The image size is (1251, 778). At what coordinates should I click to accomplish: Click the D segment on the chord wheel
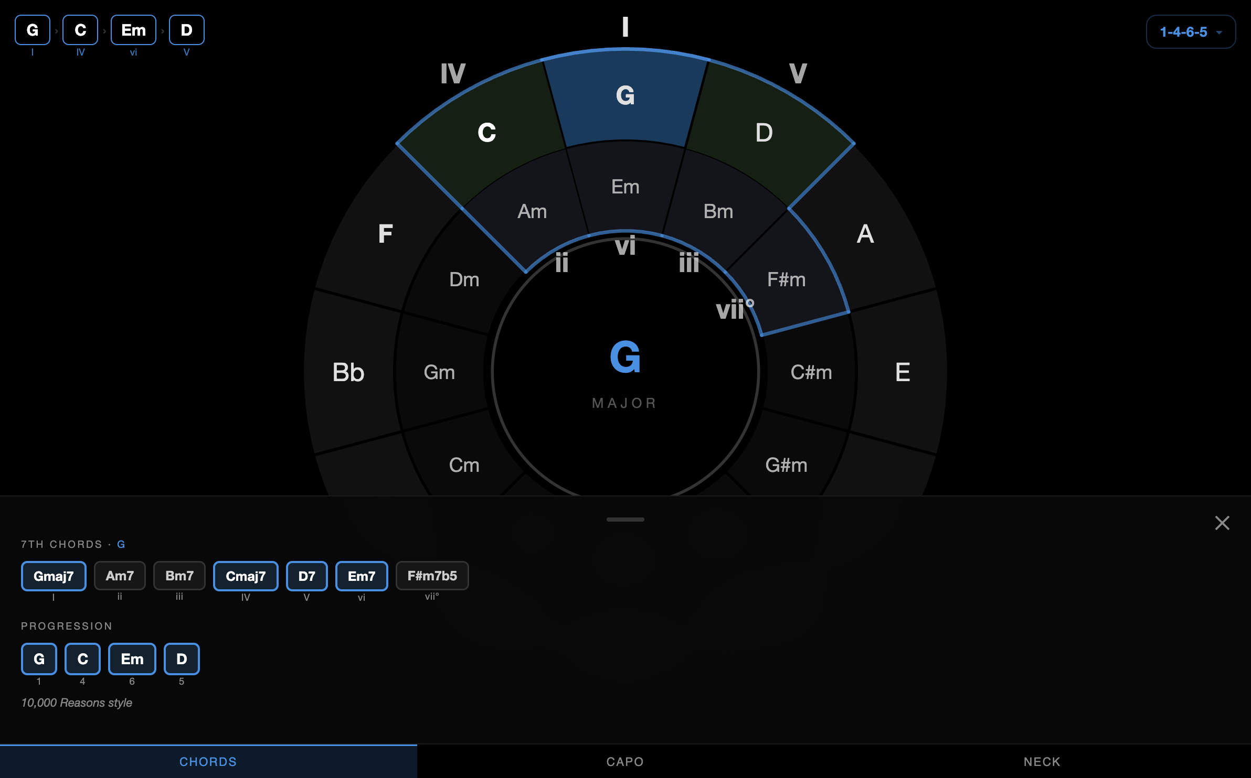764,133
